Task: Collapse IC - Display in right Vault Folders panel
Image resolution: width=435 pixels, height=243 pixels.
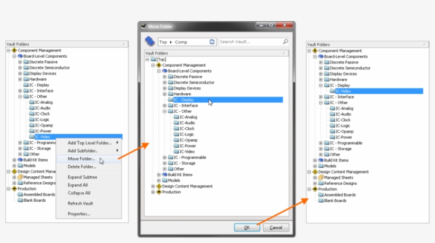Action: tap(321, 86)
